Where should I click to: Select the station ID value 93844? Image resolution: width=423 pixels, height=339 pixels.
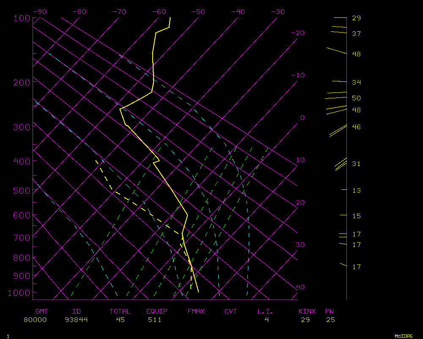77,320
